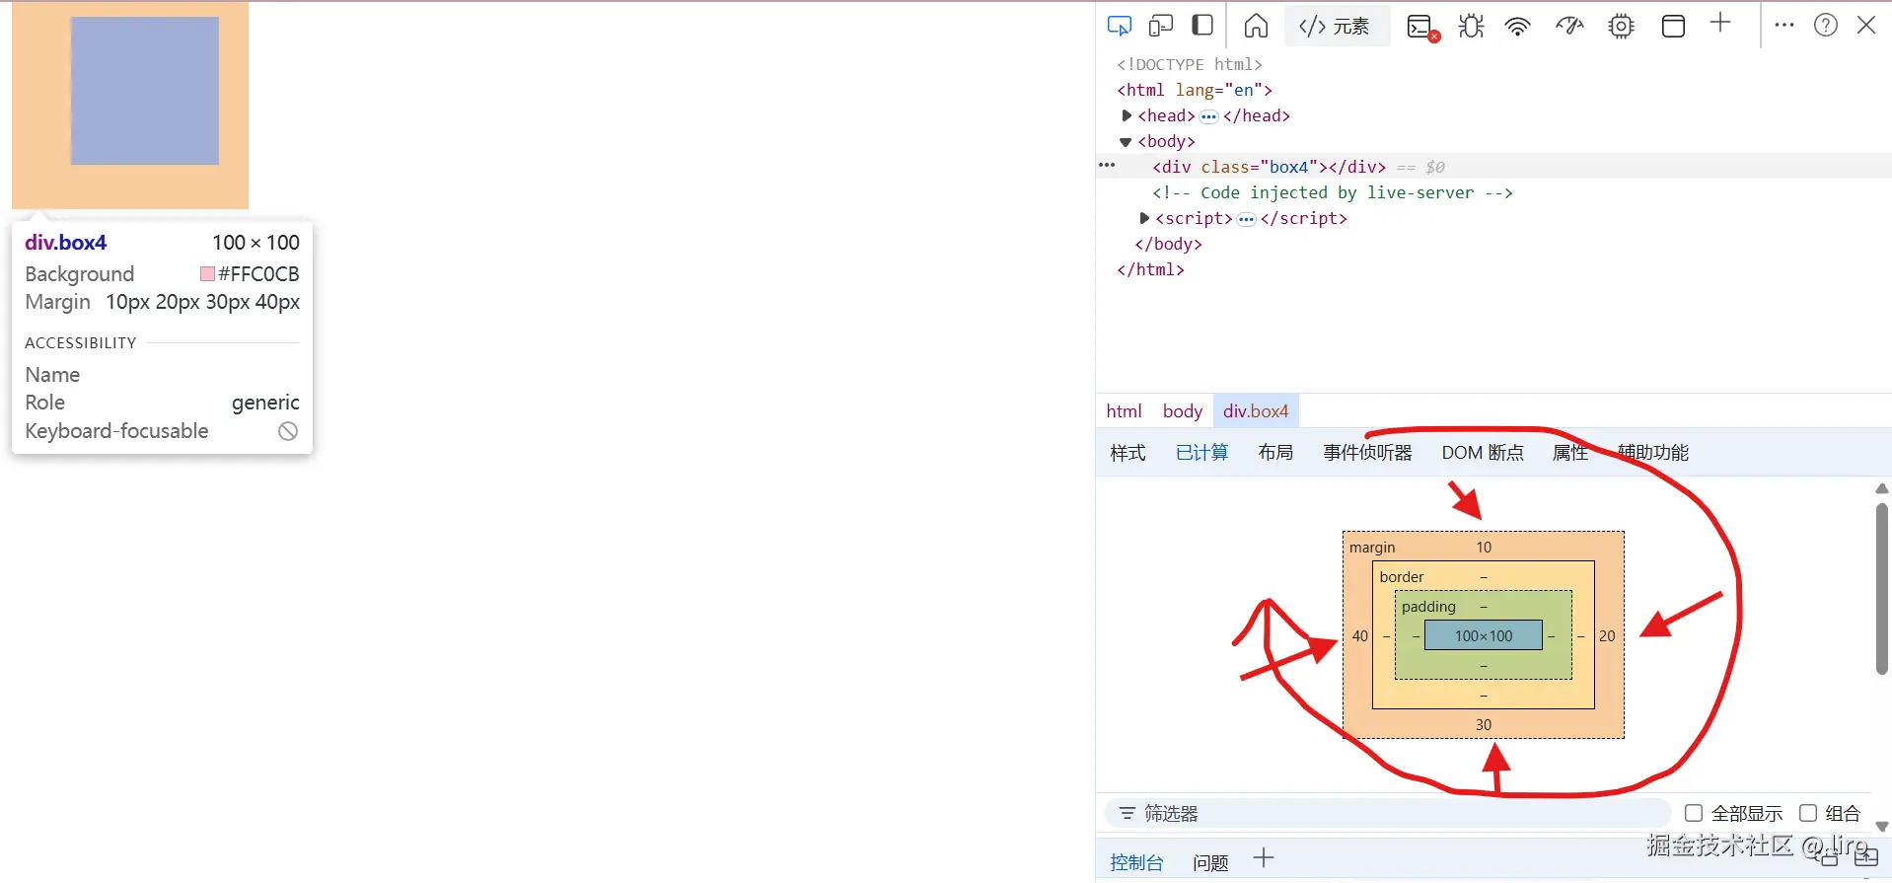This screenshot has height=883, width=1892.
Task: Open the Performance gauge icon
Action: pos(1569,26)
